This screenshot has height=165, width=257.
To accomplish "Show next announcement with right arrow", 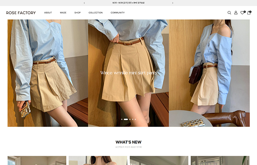I will (x=172, y=3).
